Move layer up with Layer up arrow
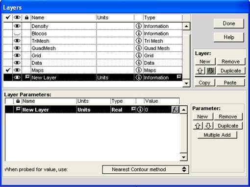The height and width of the screenshot is (187, 250). pyautogui.click(x=200, y=70)
